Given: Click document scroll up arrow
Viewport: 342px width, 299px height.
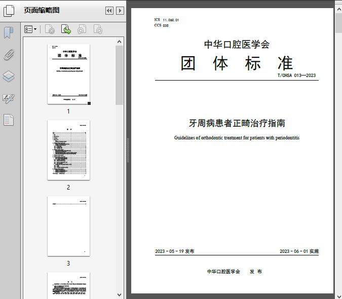Looking at the screenshot, I should (x=339, y=10).
